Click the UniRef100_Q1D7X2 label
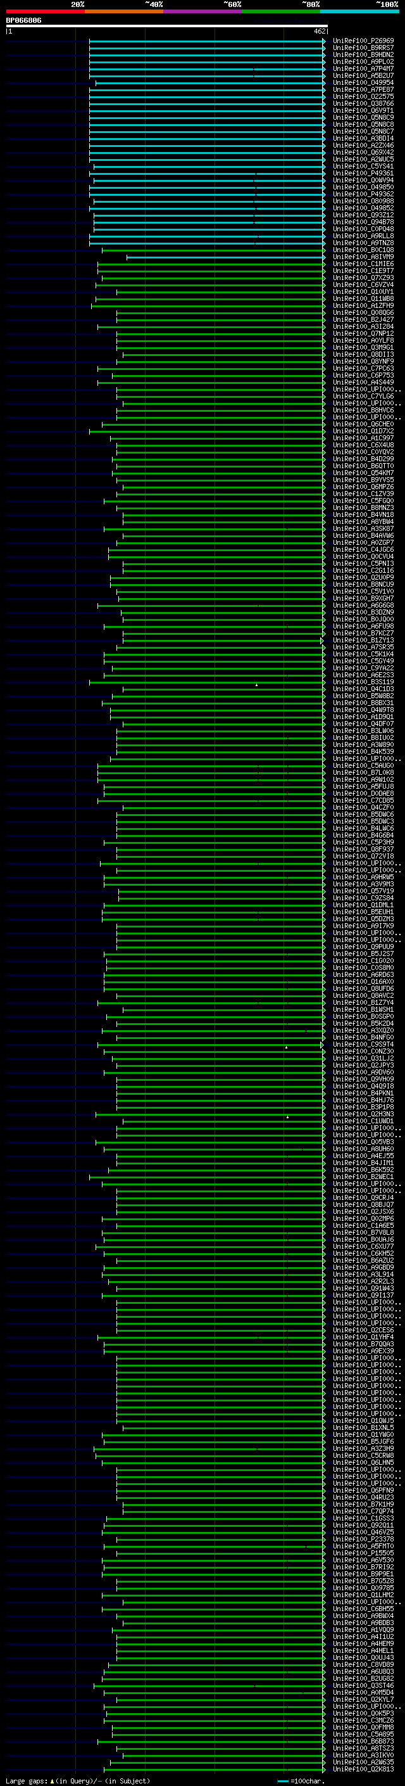Viewport: 405px width, 1786px height. [x=363, y=431]
